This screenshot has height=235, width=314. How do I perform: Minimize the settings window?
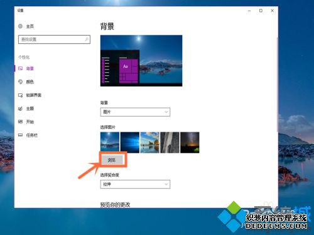click(x=249, y=11)
